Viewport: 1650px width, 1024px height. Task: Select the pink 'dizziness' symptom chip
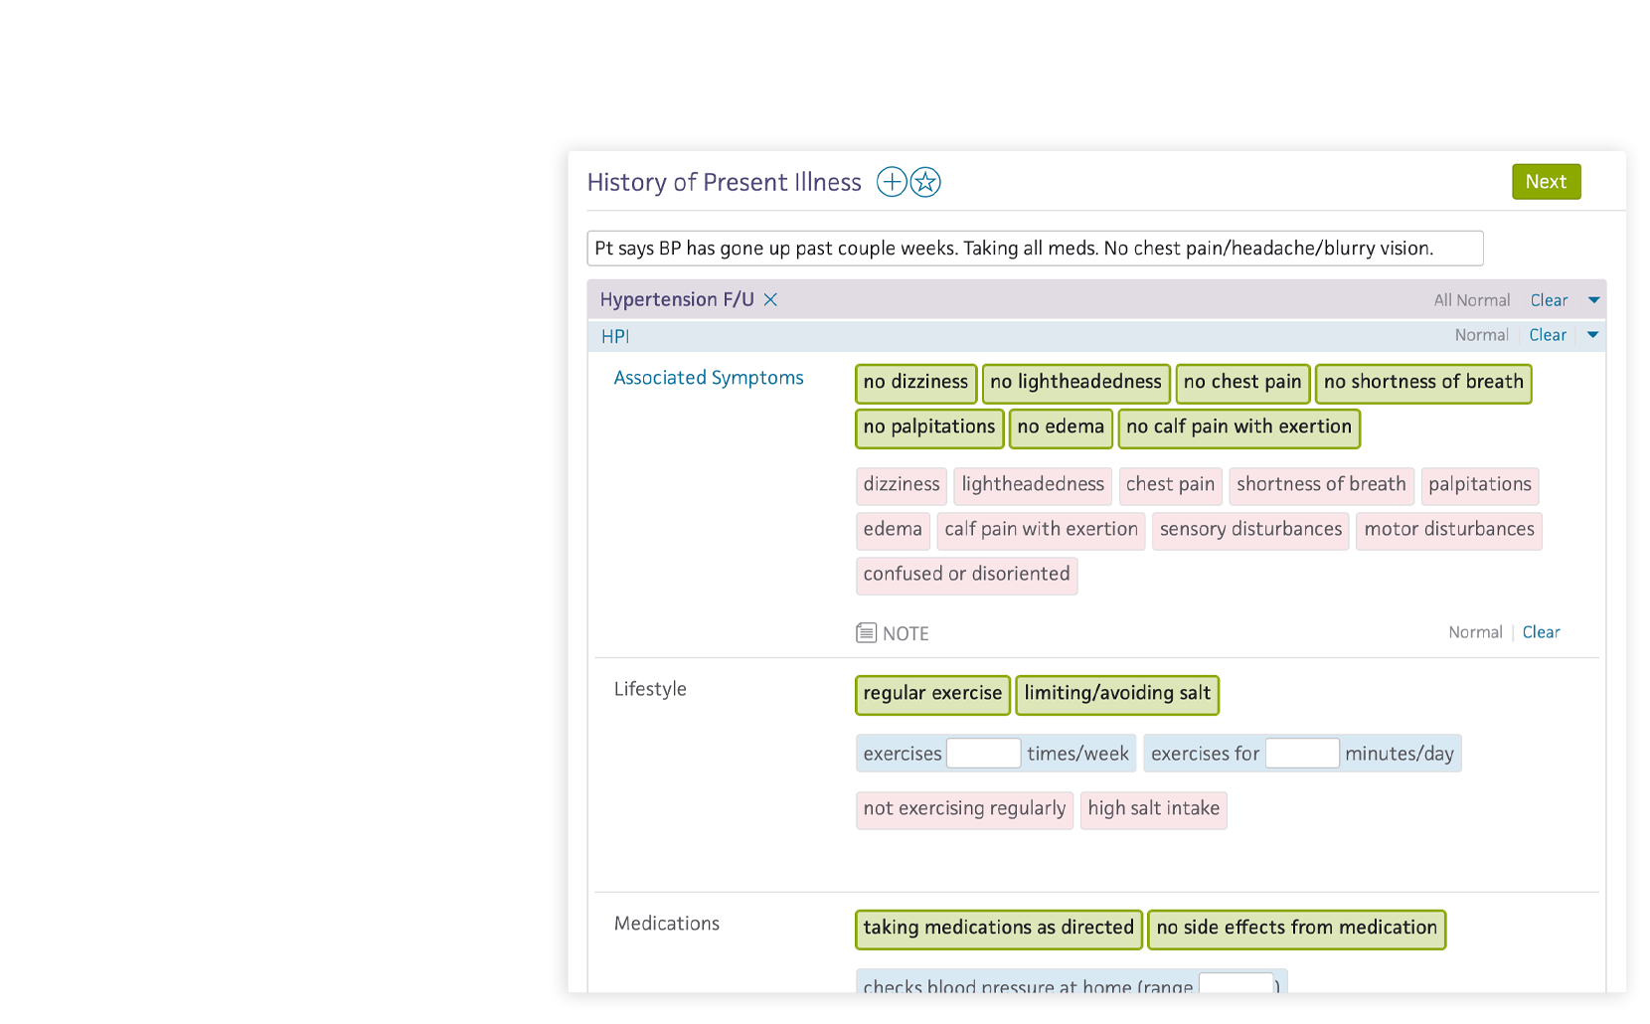pos(902,485)
